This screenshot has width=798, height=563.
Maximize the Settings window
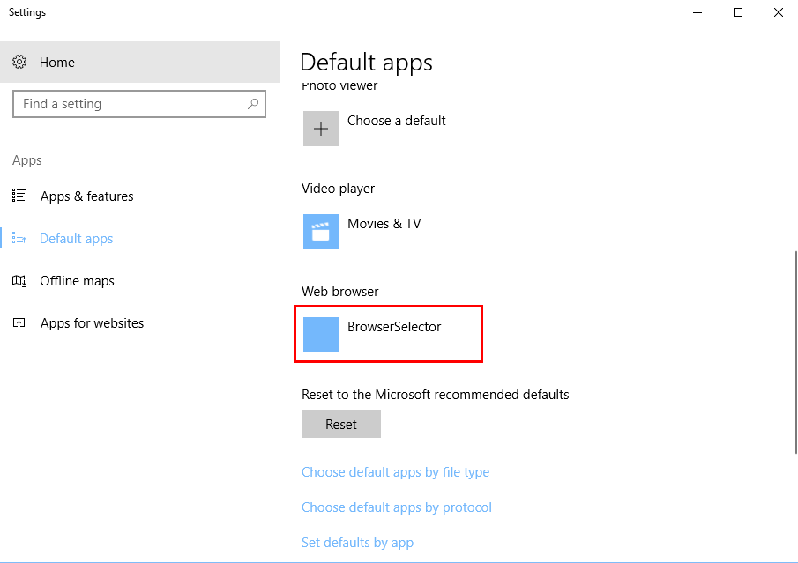tap(738, 12)
